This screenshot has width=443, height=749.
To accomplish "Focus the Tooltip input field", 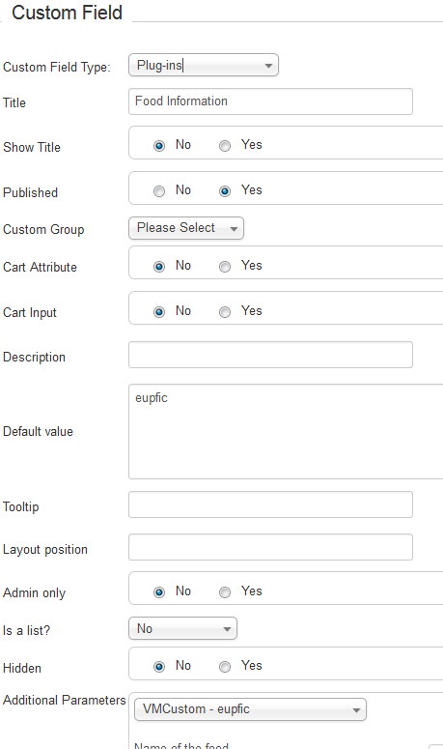I will (x=270, y=504).
